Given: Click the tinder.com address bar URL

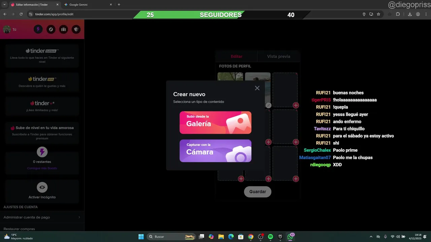Looking at the screenshot, I should tap(54, 14).
